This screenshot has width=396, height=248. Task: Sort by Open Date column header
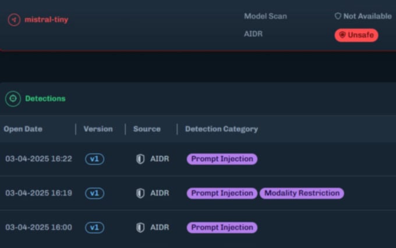[23, 129]
